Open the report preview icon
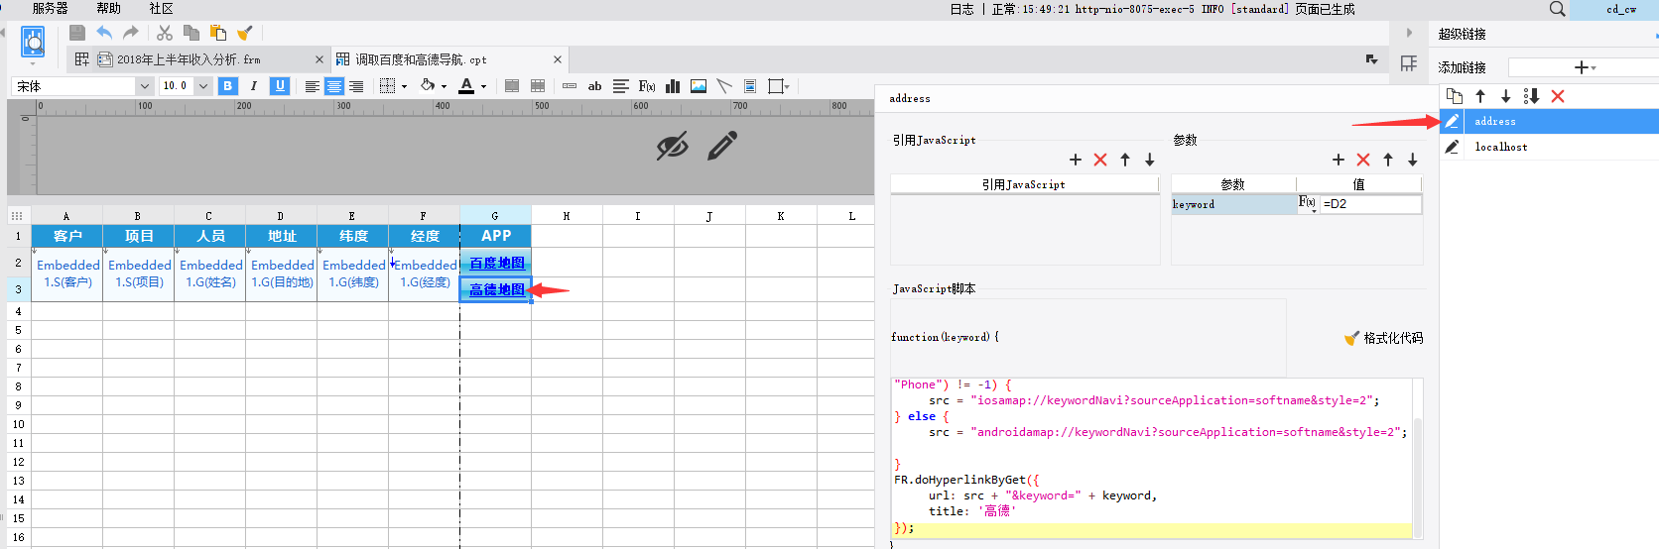The image size is (1659, 549). click(33, 42)
